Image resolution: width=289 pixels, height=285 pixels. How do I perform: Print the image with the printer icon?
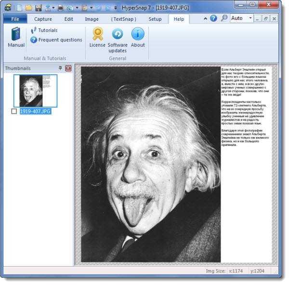tap(61, 8)
